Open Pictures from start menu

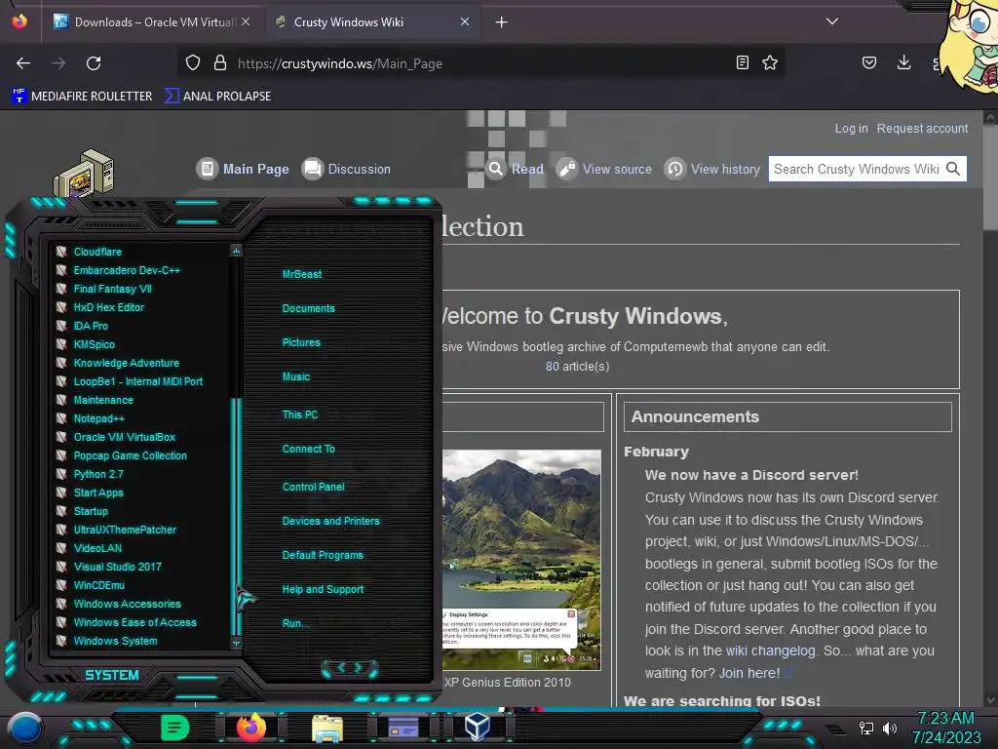click(x=301, y=342)
